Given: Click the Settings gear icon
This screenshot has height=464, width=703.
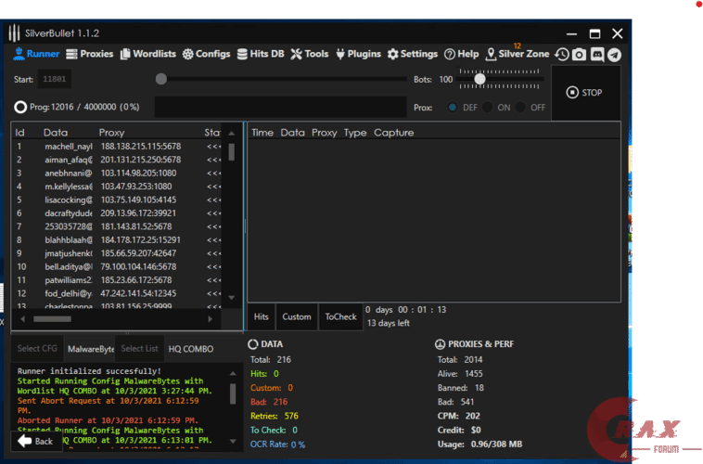Looking at the screenshot, I should point(393,54).
